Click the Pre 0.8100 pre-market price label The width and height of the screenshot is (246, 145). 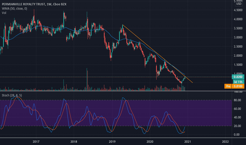coord(234,86)
